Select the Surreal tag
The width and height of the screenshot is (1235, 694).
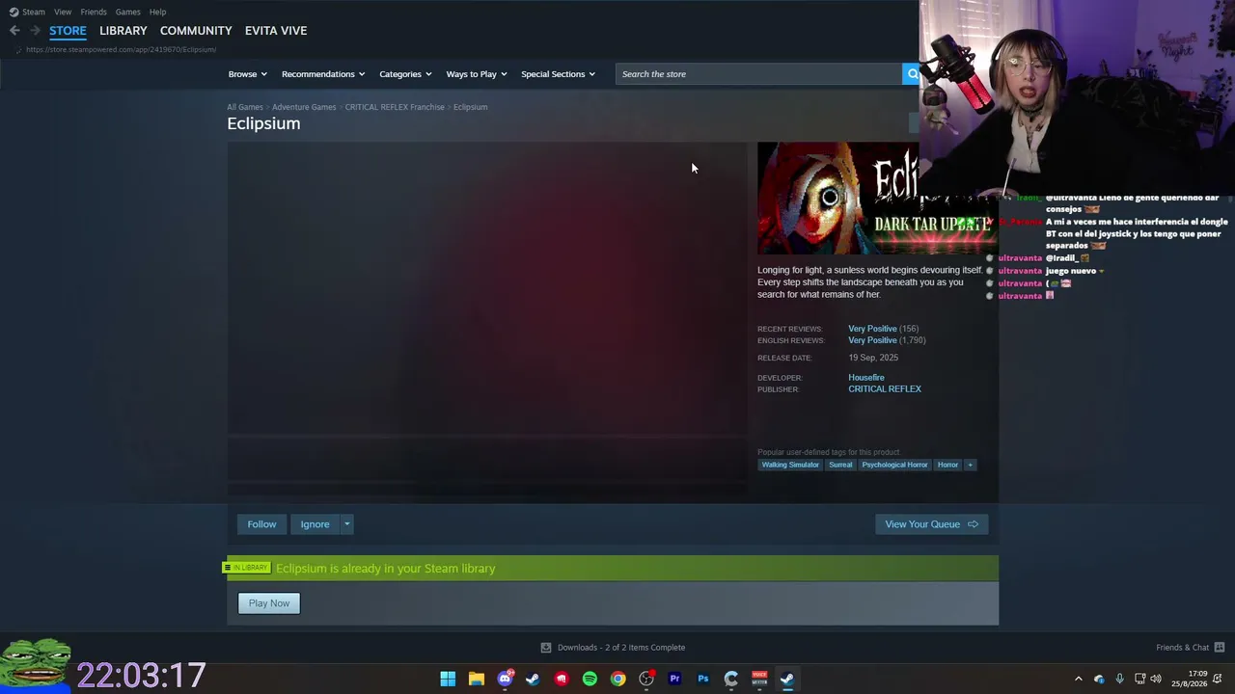pyautogui.click(x=840, y=465)
